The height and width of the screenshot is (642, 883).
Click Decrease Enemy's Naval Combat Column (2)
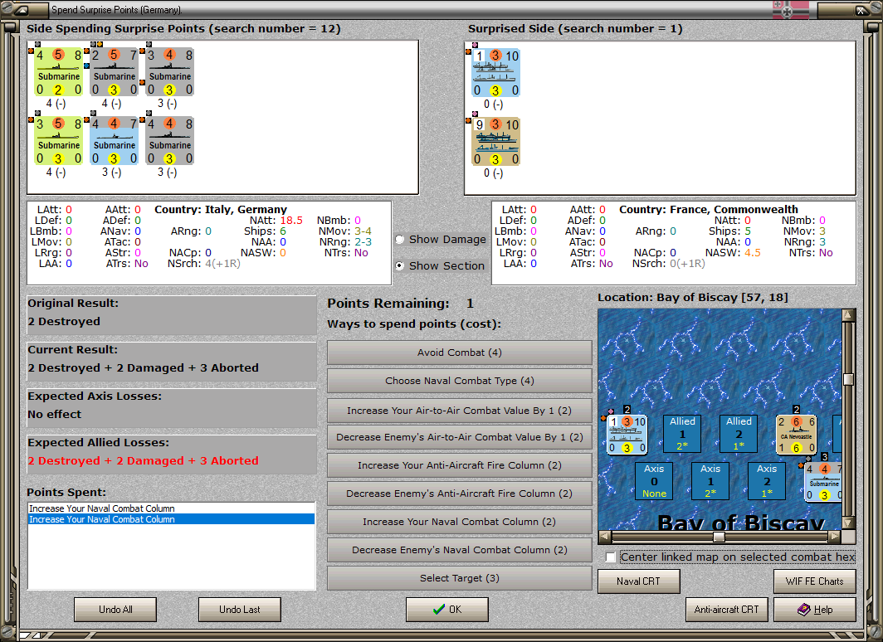click(460, 550)
